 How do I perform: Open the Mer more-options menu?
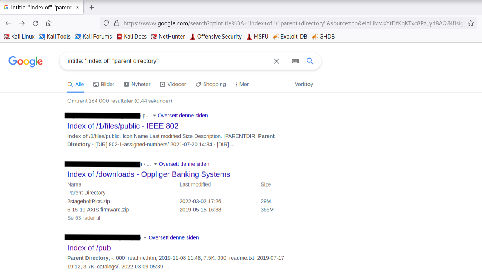point(242,84)
